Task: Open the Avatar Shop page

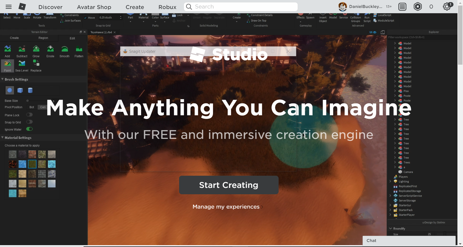Action: (x=94, y=7)
